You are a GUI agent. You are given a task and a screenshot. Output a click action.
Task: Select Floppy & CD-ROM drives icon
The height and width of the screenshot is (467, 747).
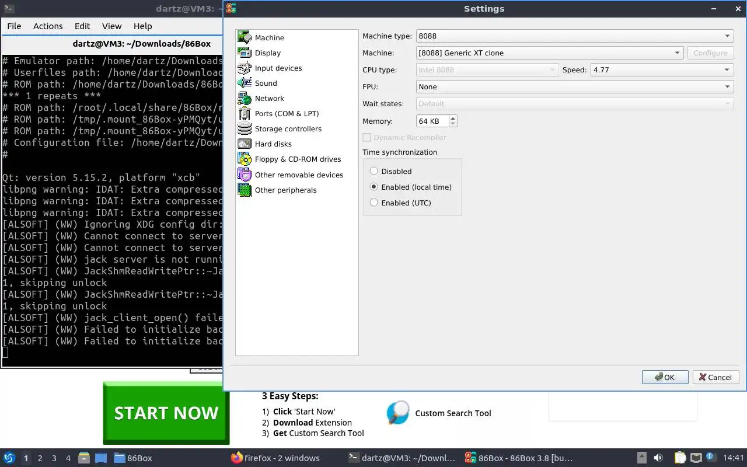245,159
